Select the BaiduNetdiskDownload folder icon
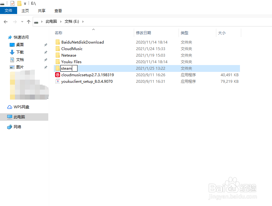This screenshot has width=272, height=206. tap(58, 42)
